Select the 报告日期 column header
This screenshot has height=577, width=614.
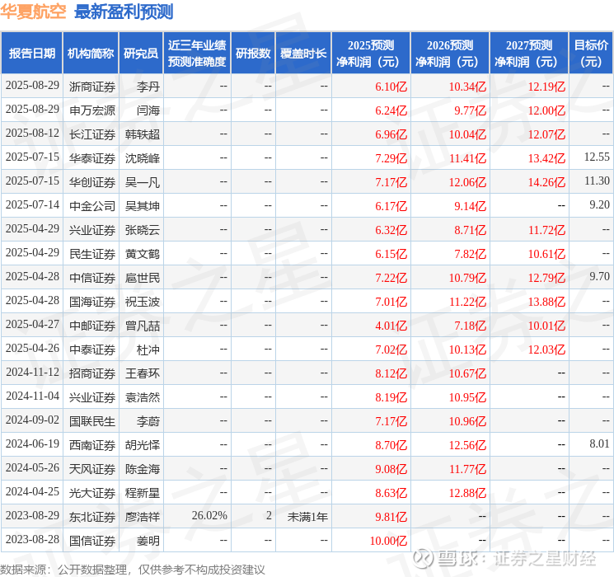[x=31, y=54]
